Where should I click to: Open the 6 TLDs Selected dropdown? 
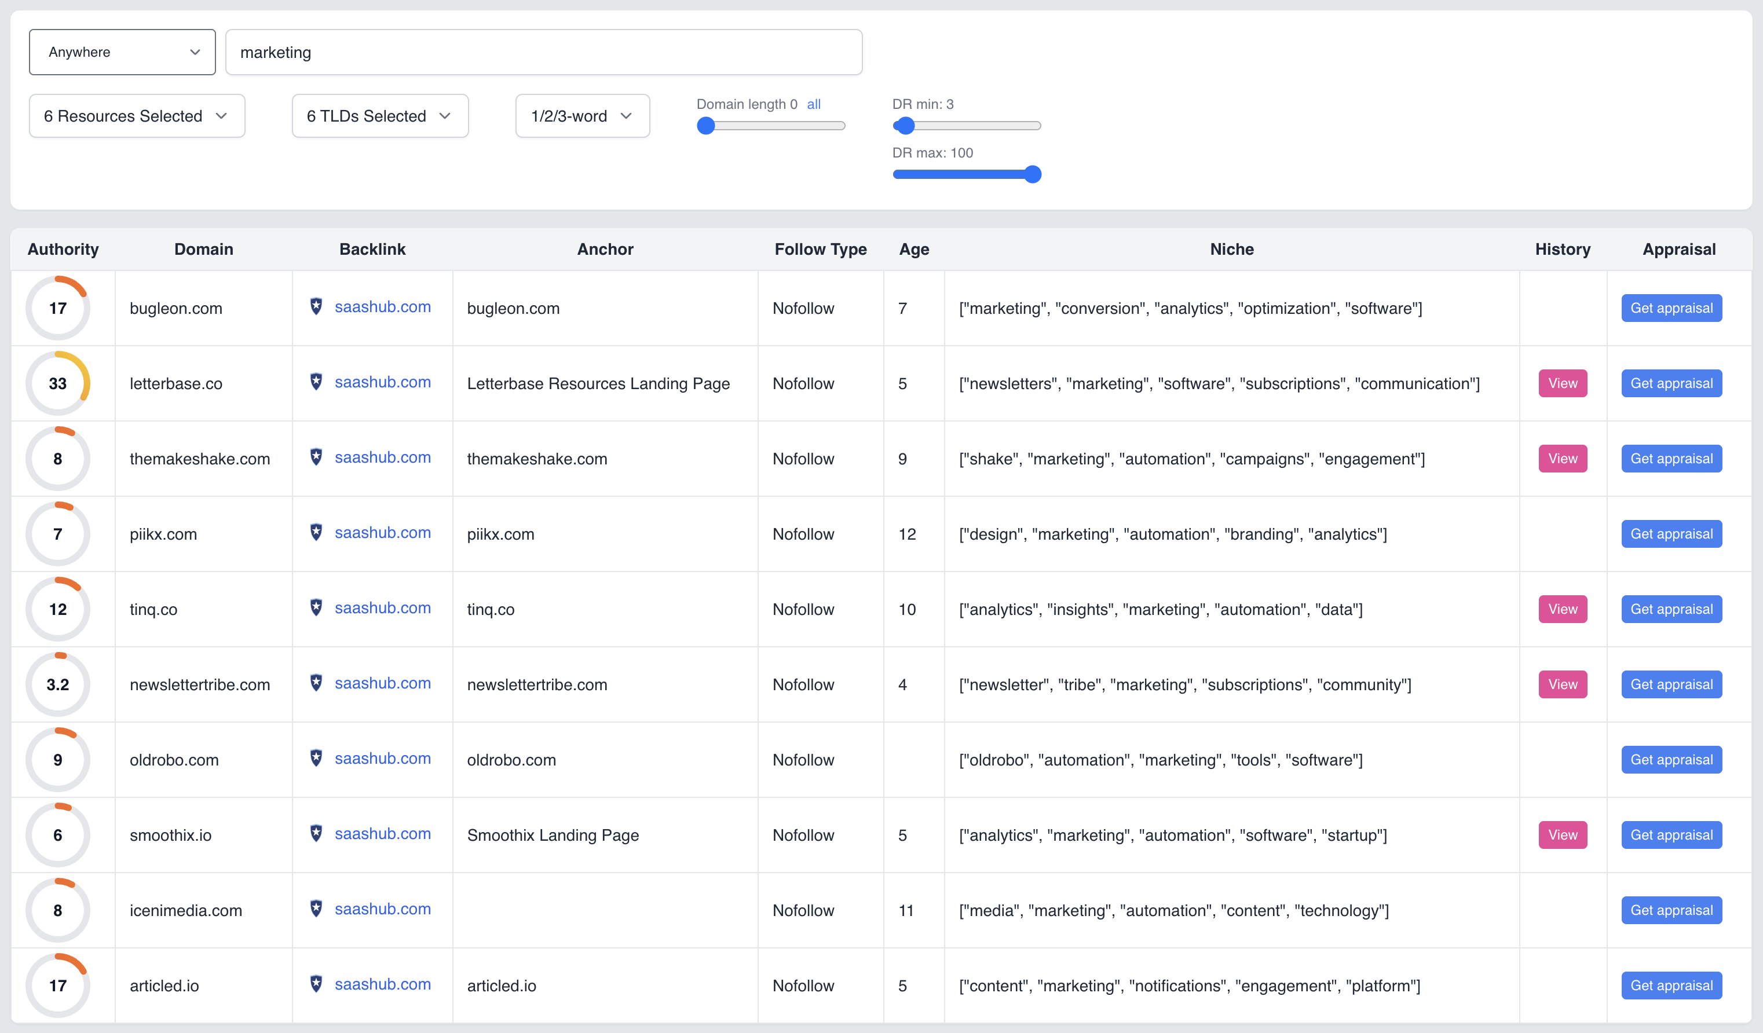380,116
